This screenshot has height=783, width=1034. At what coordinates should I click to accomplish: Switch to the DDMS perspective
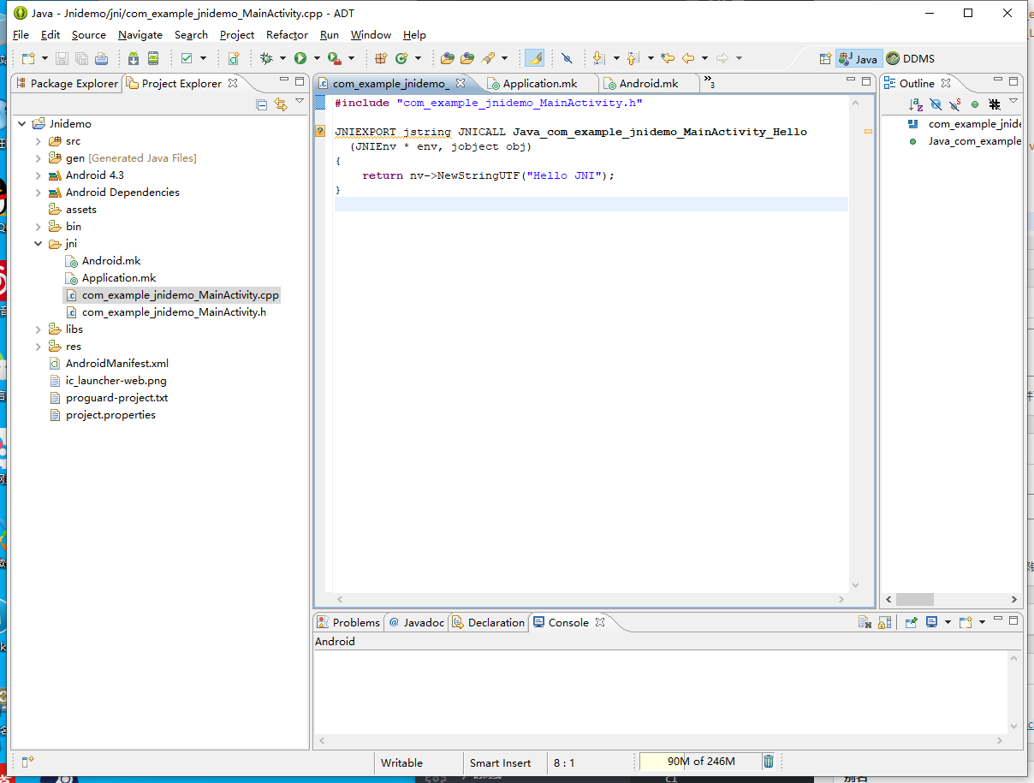click(911, 59)
